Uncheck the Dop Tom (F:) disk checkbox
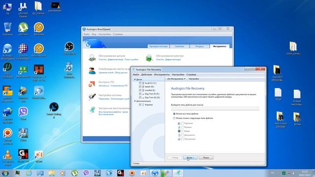This screenshot has height=177, width=315. tap(140, 94)
